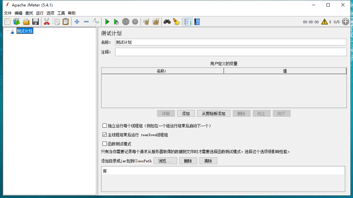Enable 独立运行每个线程组 checkbox

coord(104,126)
